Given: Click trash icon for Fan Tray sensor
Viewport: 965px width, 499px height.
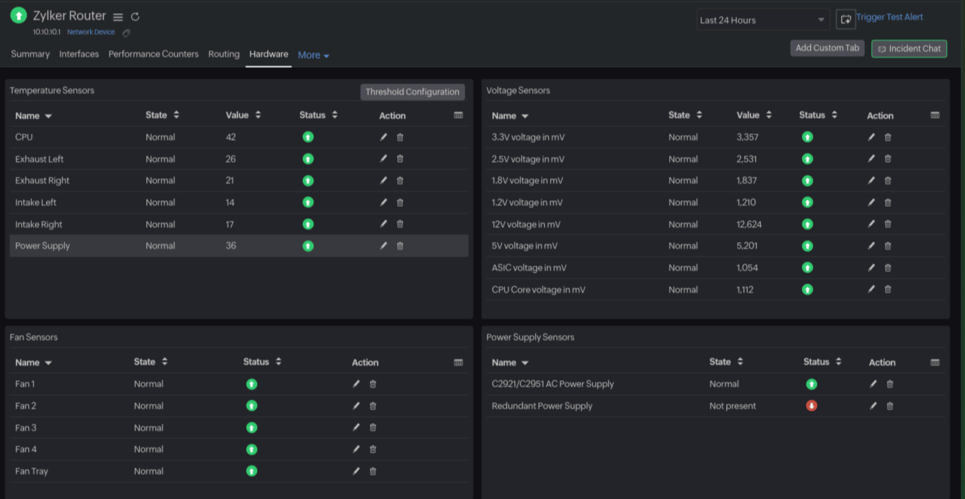Looking at the screenshot, I should pyautogui.click(x=373, y=472).
